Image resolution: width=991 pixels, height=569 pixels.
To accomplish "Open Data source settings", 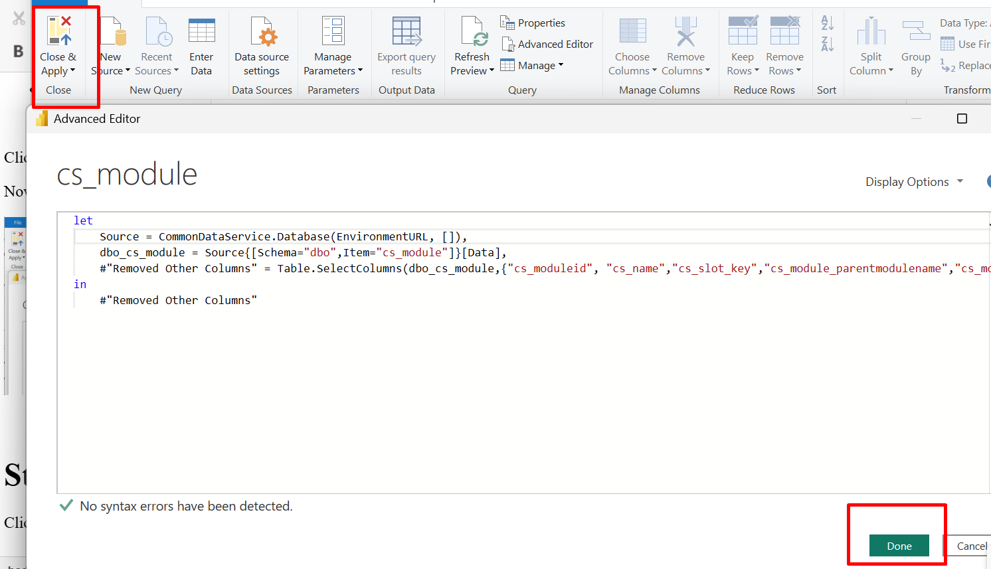I will 262,46.
